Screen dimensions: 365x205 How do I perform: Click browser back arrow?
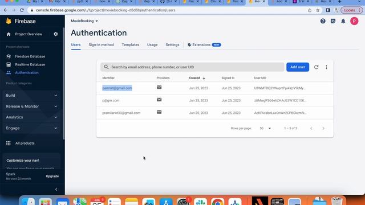point(6,10)
